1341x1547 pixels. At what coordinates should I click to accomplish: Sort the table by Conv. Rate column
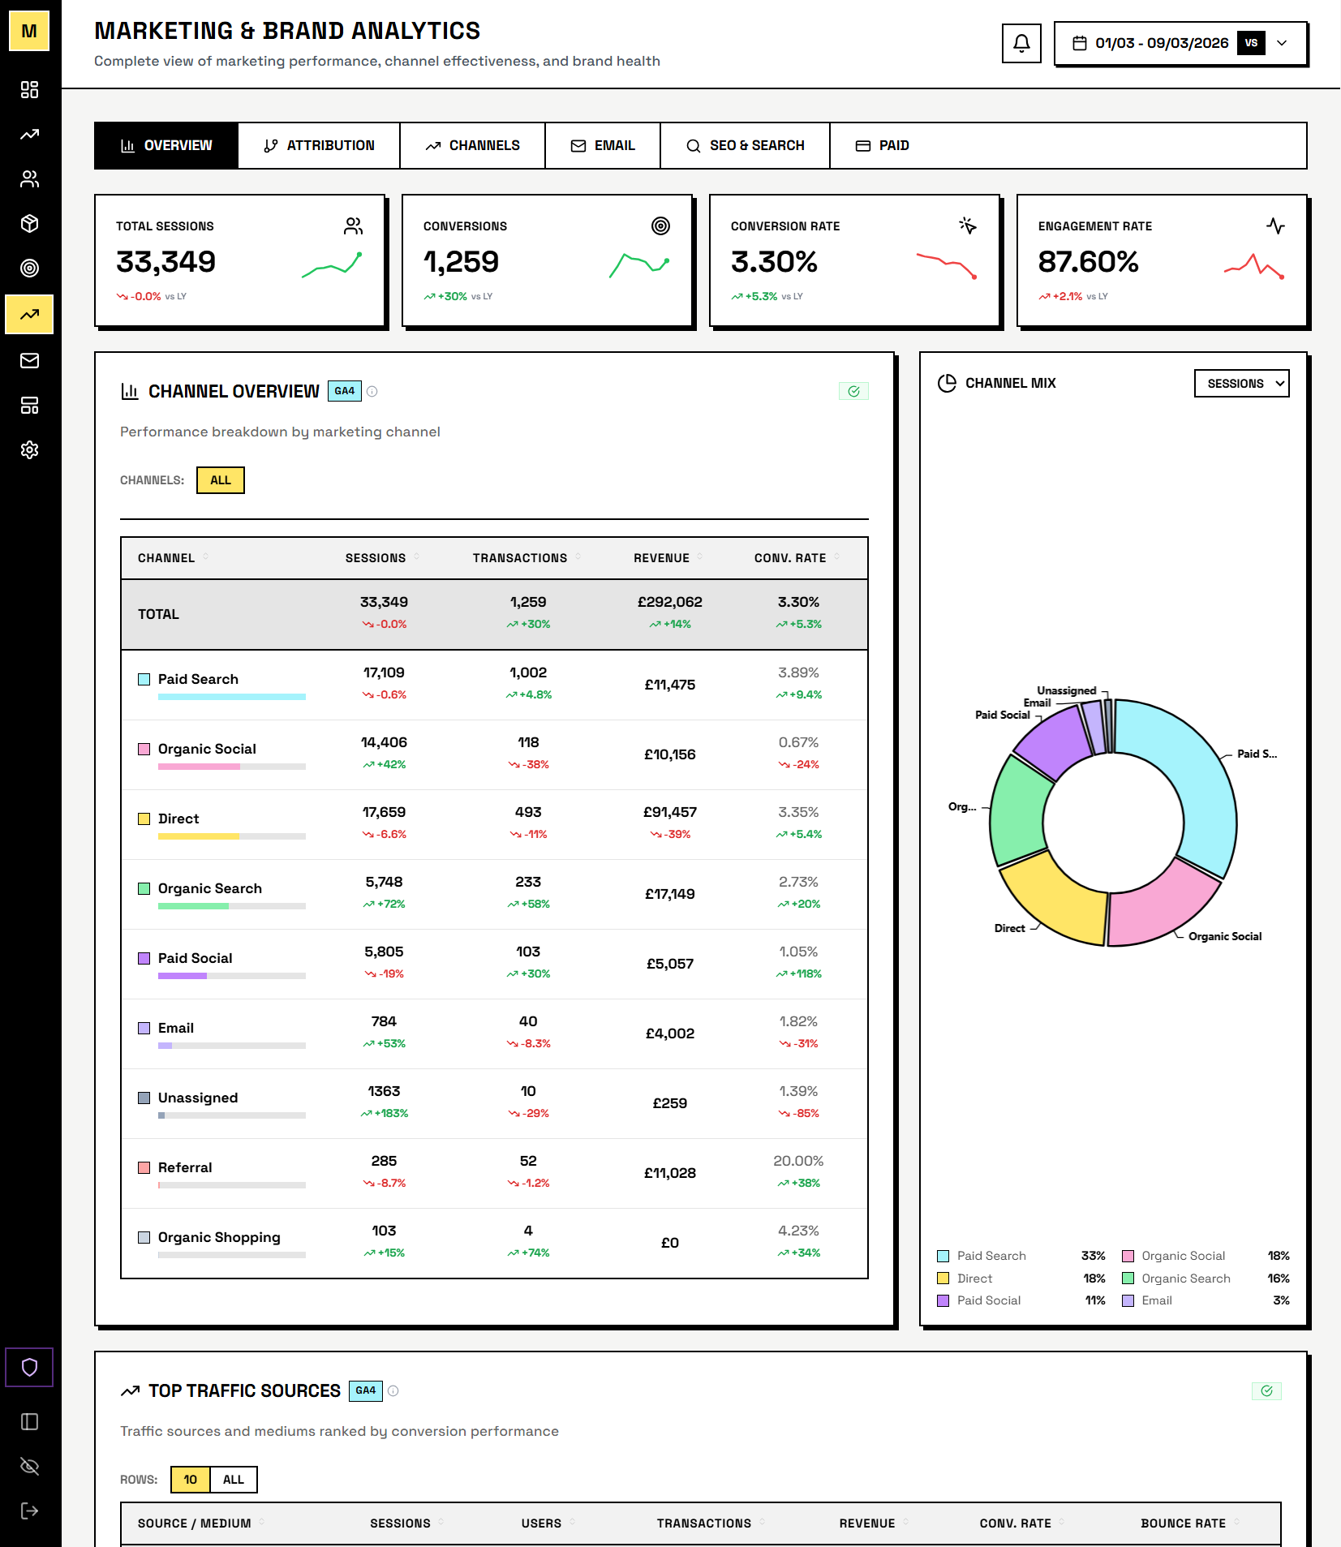coord(789,557)
